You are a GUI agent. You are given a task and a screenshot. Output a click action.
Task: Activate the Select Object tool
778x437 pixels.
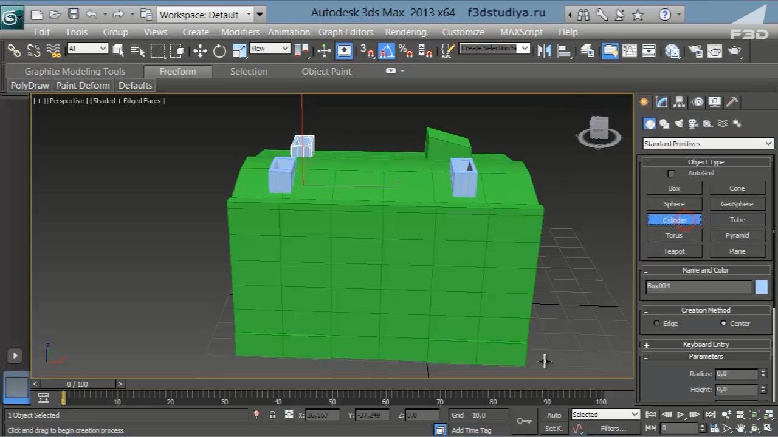[x=119, y=51]
